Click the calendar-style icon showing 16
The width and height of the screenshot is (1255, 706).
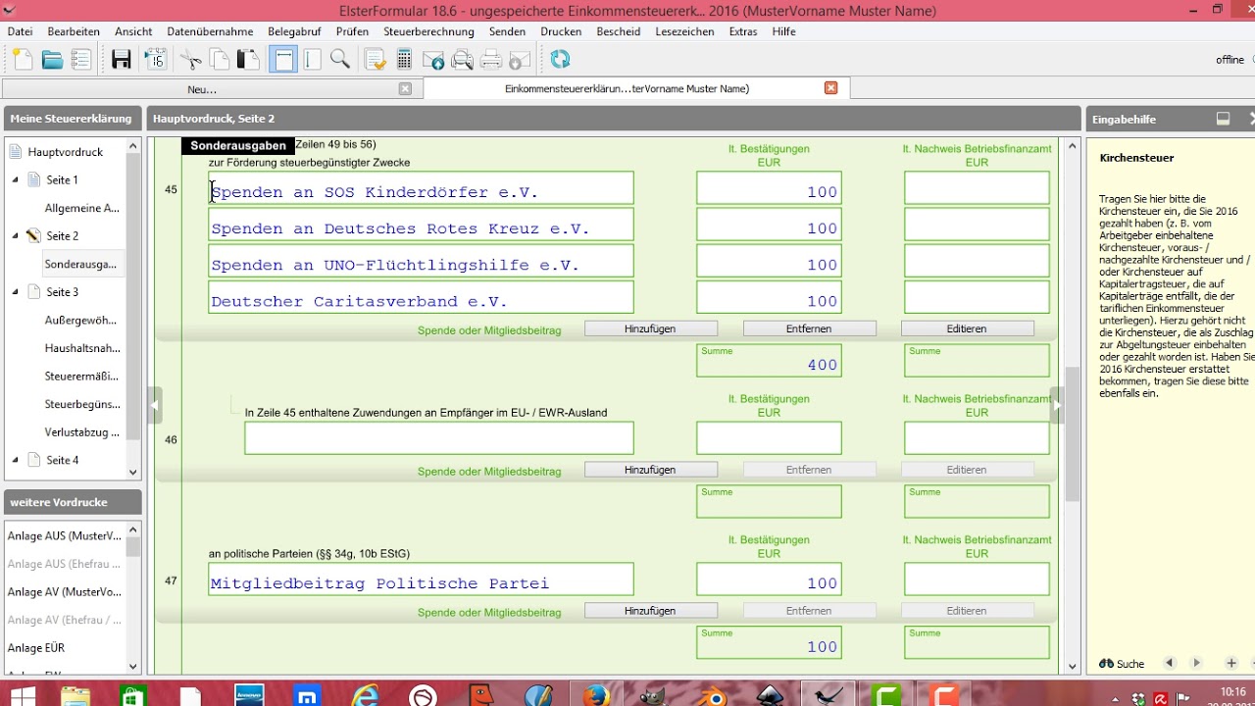coord(155,60)
